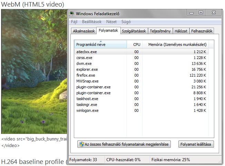Open the Nézet menu
This screenshot has height=166, width=225.
coord(111,22)
